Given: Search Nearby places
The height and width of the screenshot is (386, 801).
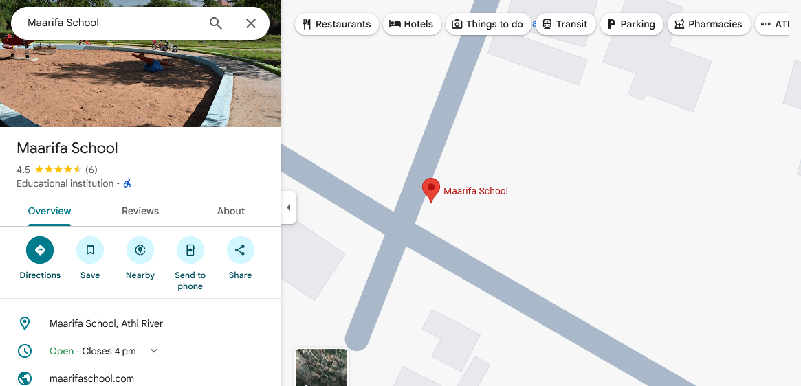Looking at the screenshot, I should [140, 250].
